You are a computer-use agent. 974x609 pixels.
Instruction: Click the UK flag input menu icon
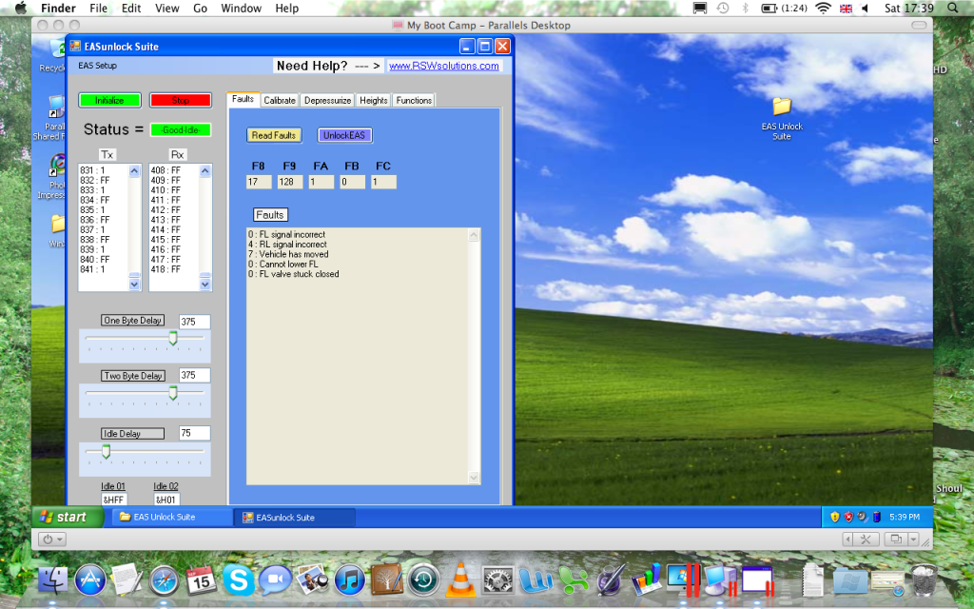(x=846, y=8)
